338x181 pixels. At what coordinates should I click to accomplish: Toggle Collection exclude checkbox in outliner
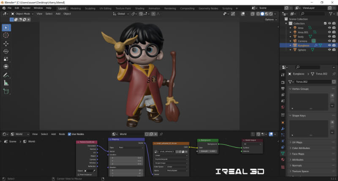[325, 24]
